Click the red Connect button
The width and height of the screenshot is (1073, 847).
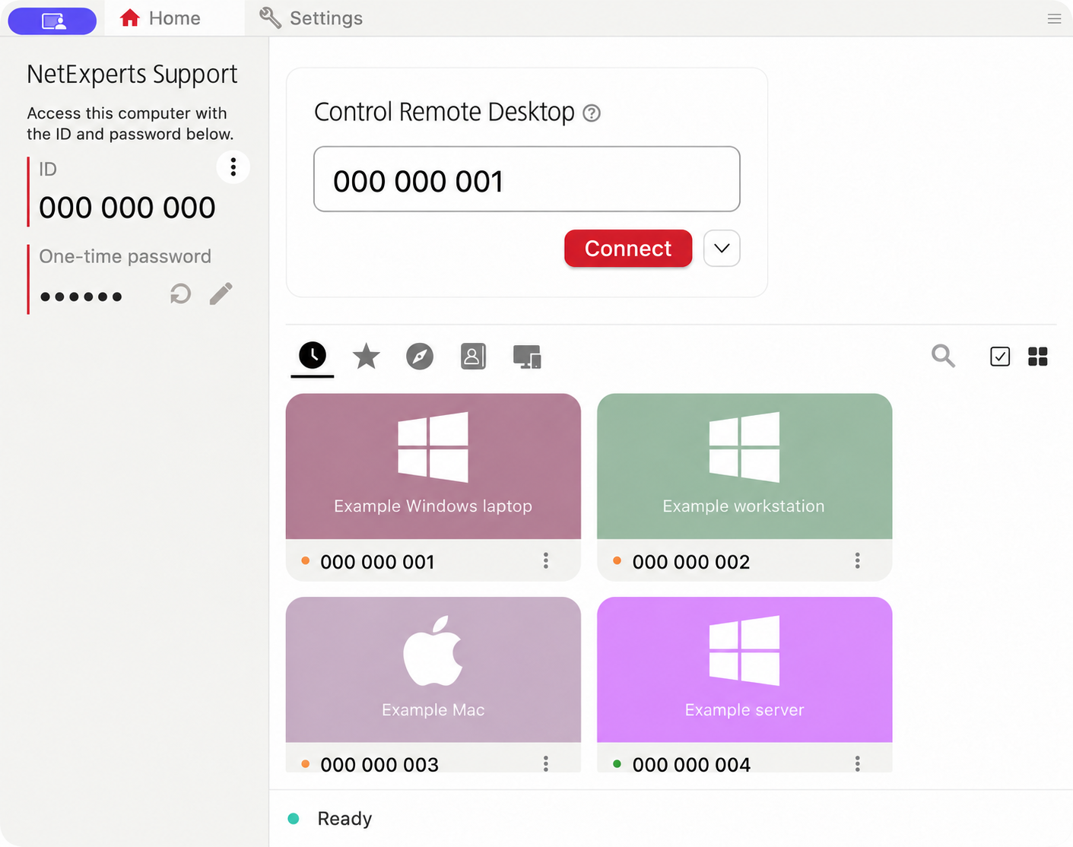pos(628,248)
